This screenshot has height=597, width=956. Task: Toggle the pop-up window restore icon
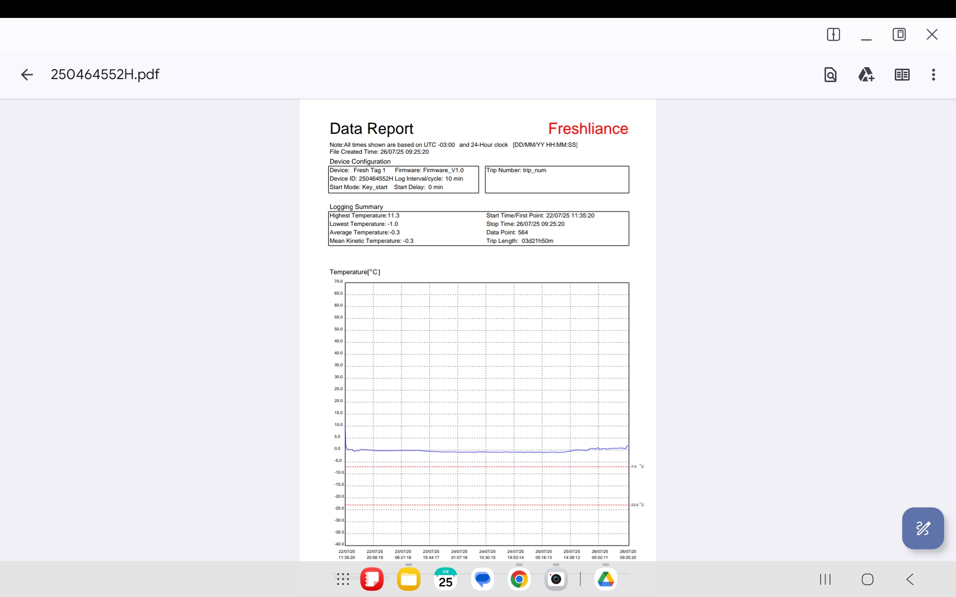pos(899,34)
